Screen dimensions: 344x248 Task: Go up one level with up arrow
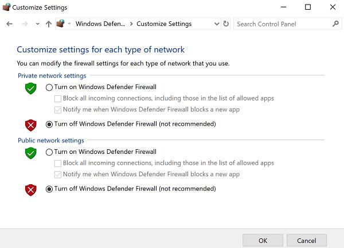tap(49, 24)
